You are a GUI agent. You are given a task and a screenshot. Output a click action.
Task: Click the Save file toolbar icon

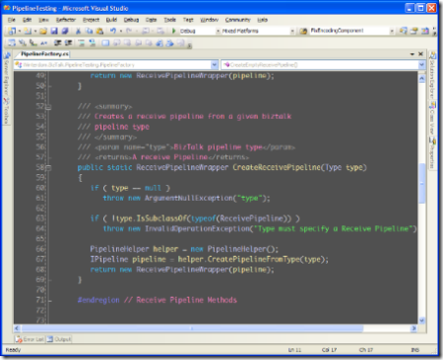click(54, 30)
